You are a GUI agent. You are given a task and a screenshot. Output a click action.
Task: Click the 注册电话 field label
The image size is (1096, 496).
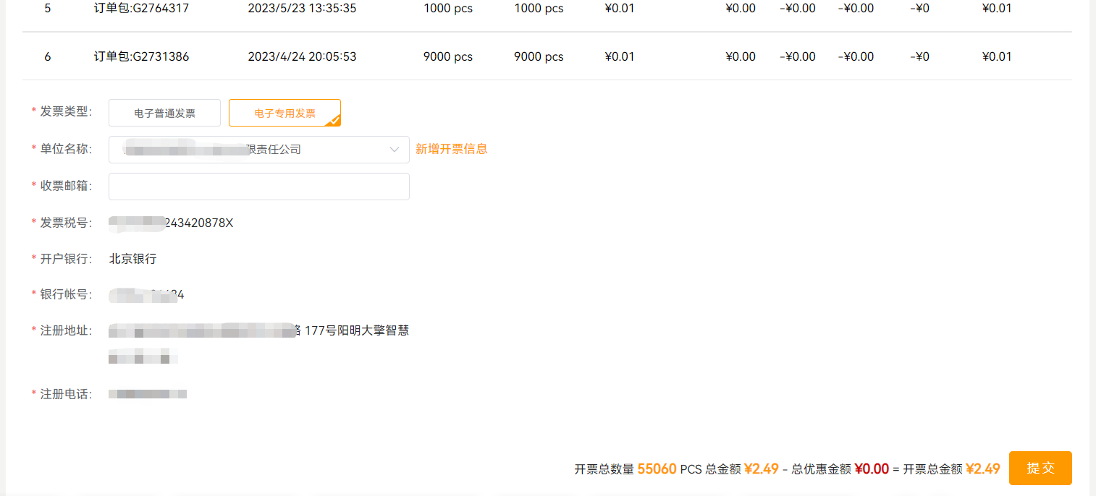65,394
